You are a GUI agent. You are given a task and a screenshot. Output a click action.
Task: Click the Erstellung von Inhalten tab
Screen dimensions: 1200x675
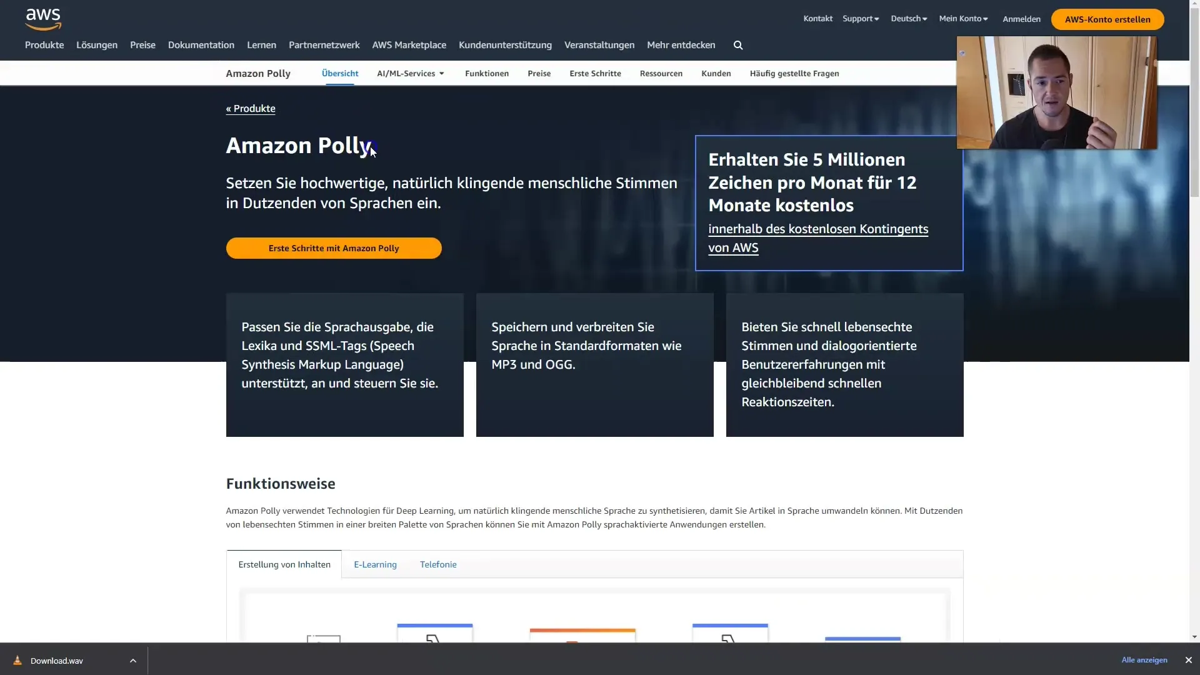pos(284,564)
